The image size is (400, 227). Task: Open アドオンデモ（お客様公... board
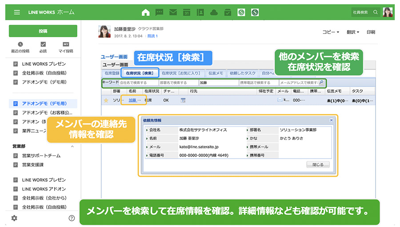click(x=47, y=112)
